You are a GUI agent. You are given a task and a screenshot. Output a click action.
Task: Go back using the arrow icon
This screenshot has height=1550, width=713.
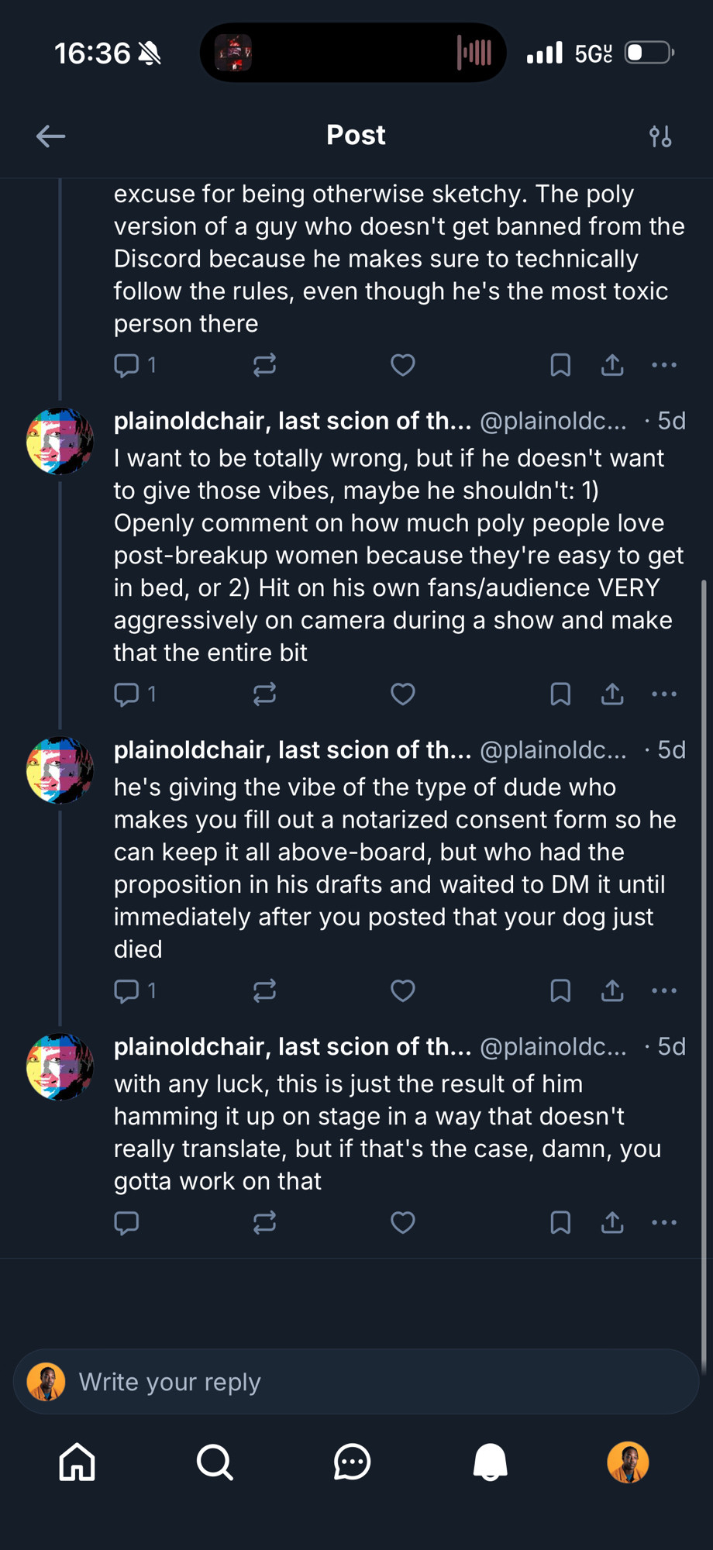tap(50, 136)
